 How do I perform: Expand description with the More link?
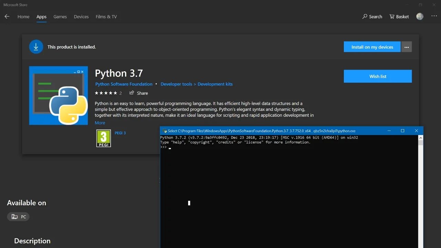point(100,123)
